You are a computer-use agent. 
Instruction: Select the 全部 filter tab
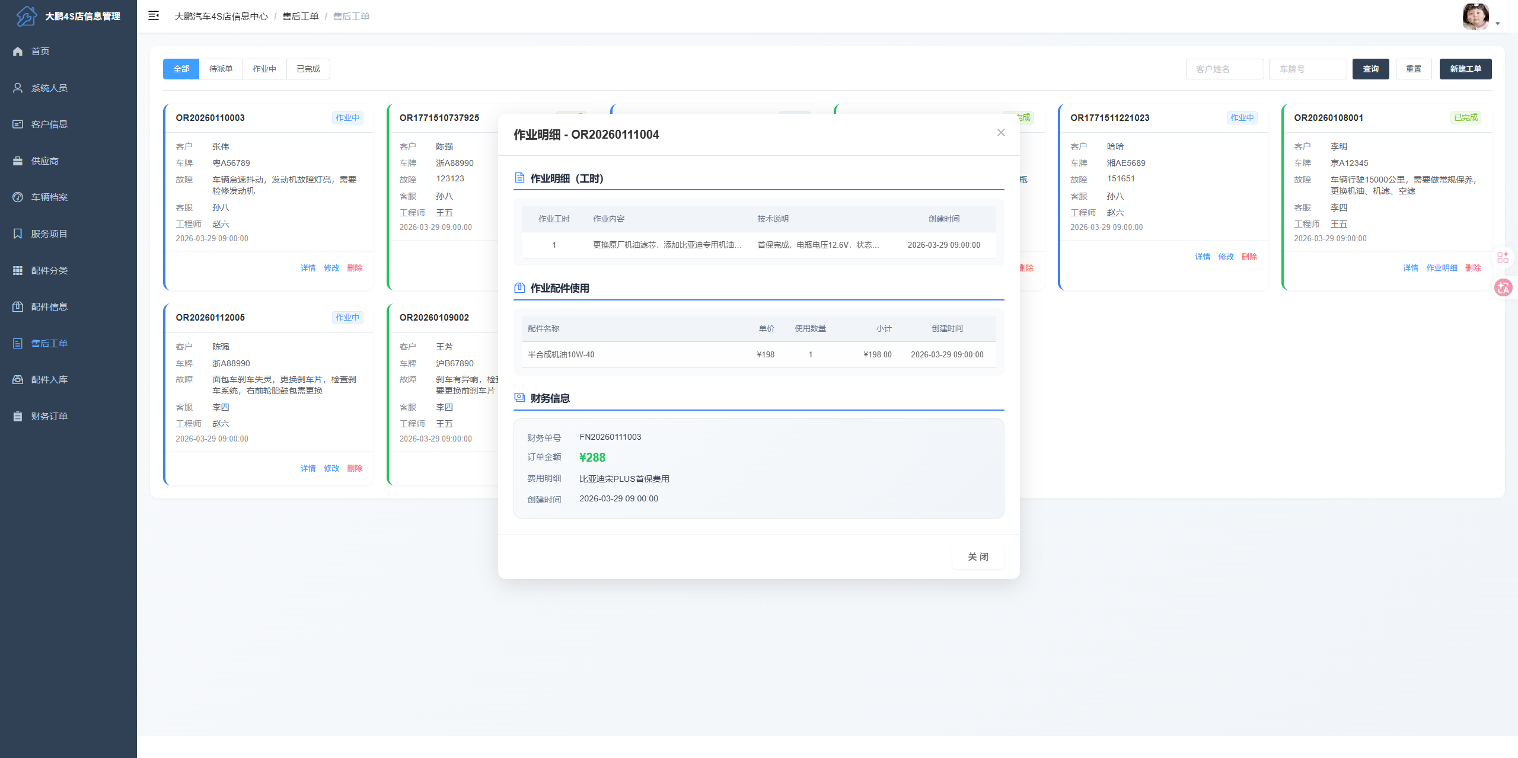[x=181, y=69]
